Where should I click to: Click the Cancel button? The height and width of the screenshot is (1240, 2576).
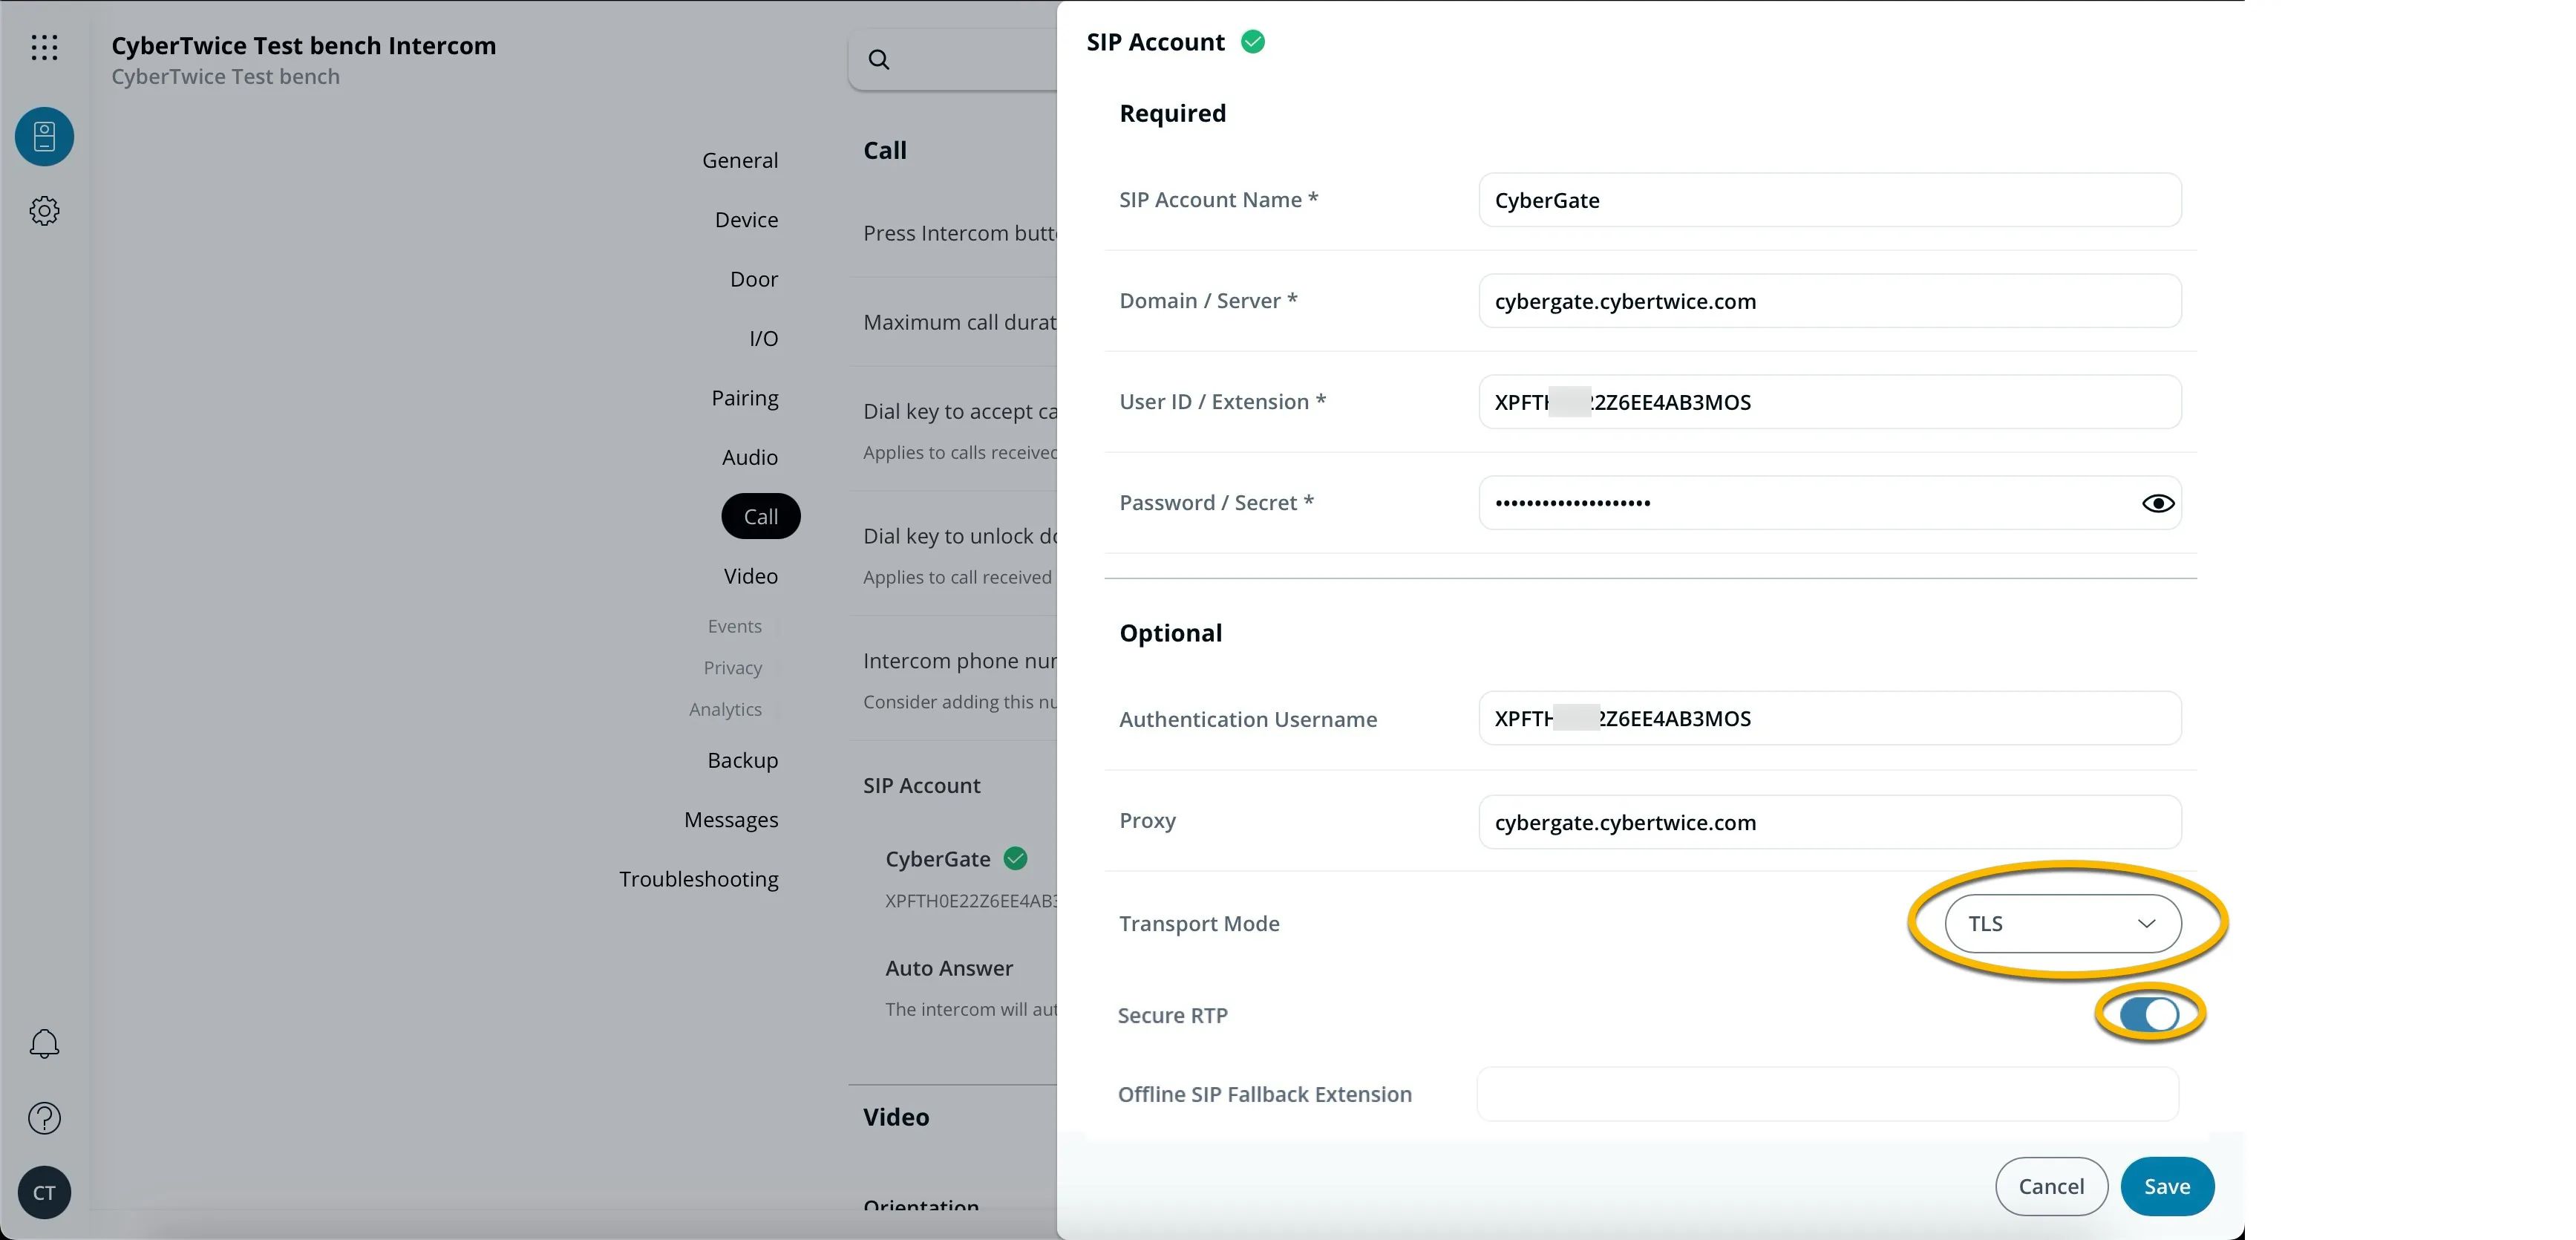coord(2051,1186)
